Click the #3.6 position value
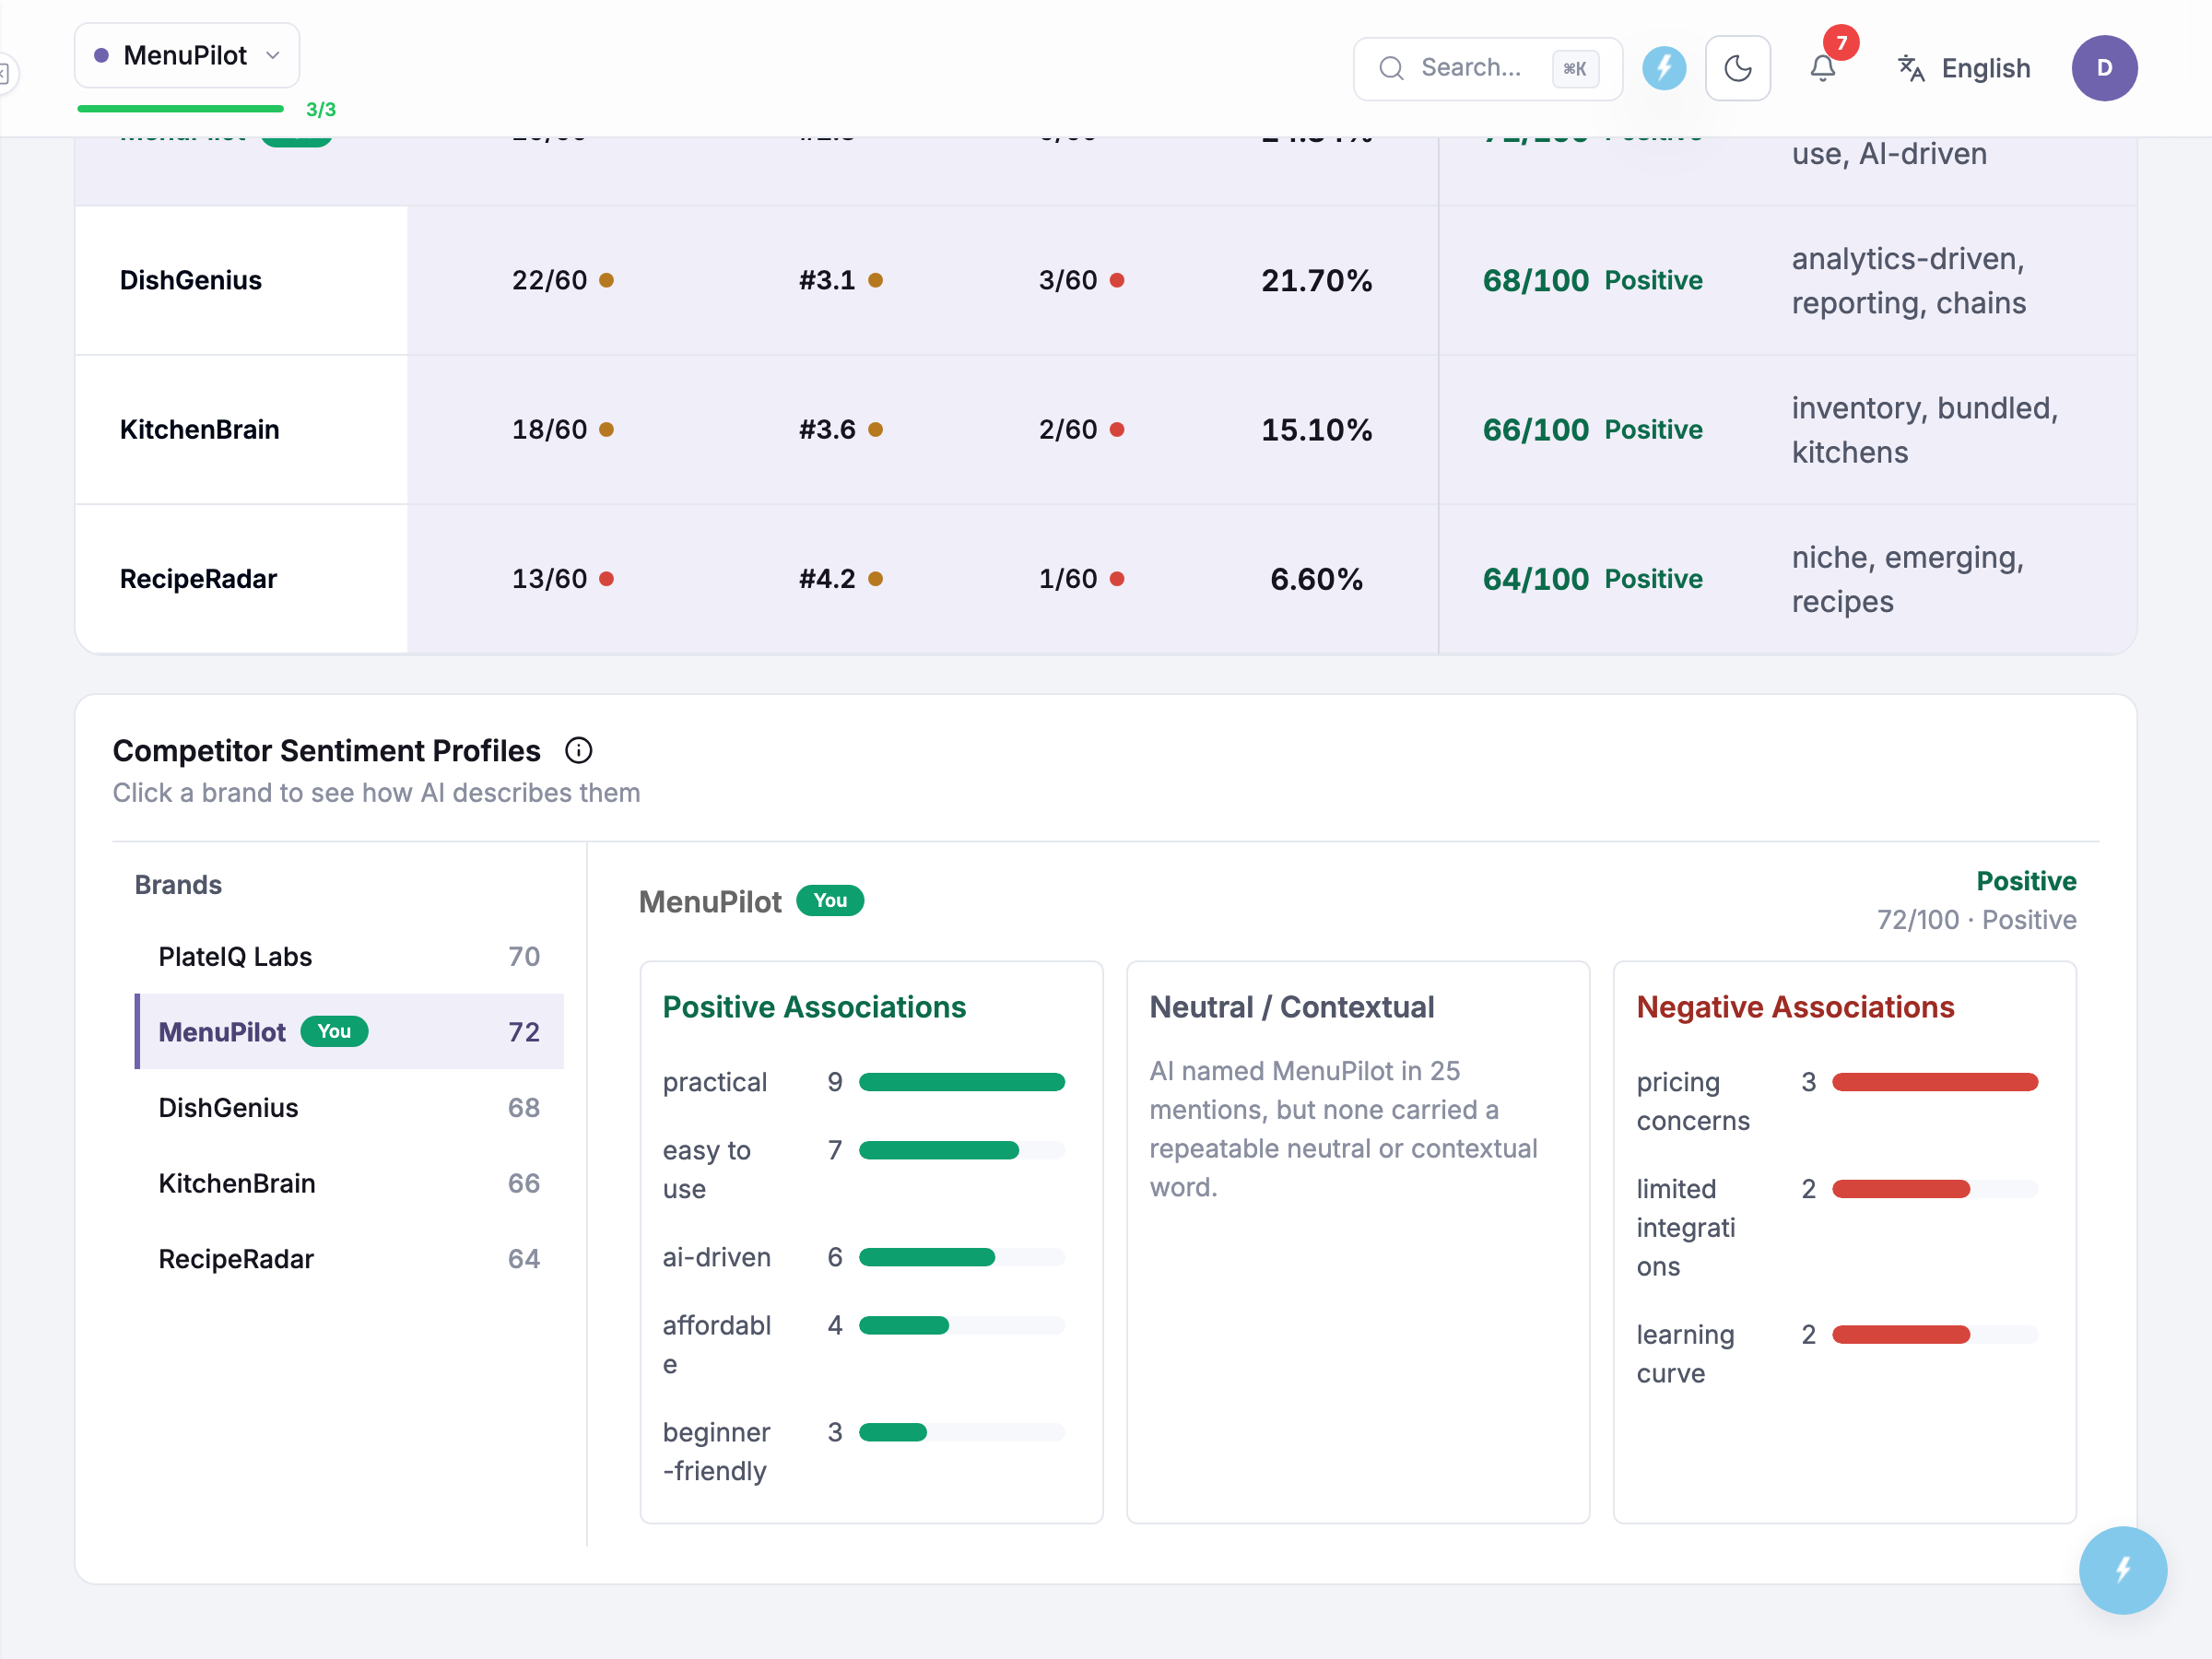This screenshot has width=2212, height=1659. pyautogui.click(x=827, y=429)
